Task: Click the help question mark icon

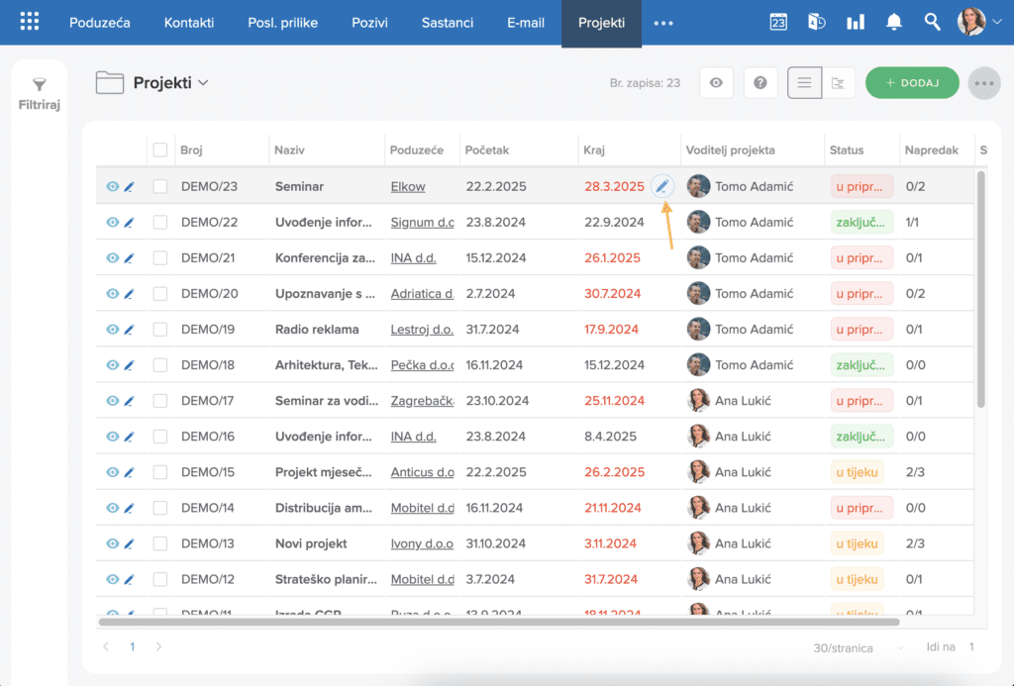Action: click(x=760, y=83)
